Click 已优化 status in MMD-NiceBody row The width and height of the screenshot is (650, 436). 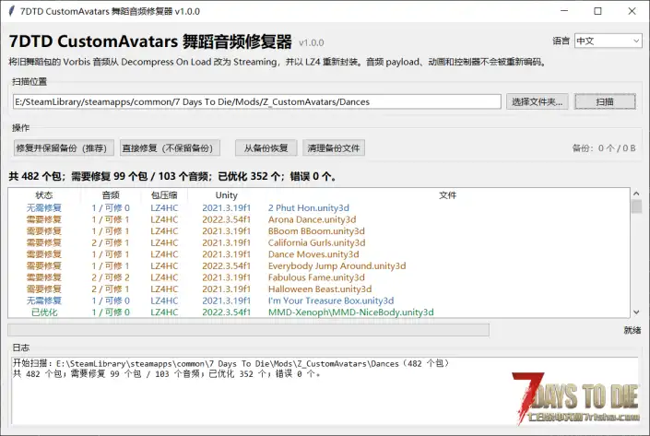point(44,312)
